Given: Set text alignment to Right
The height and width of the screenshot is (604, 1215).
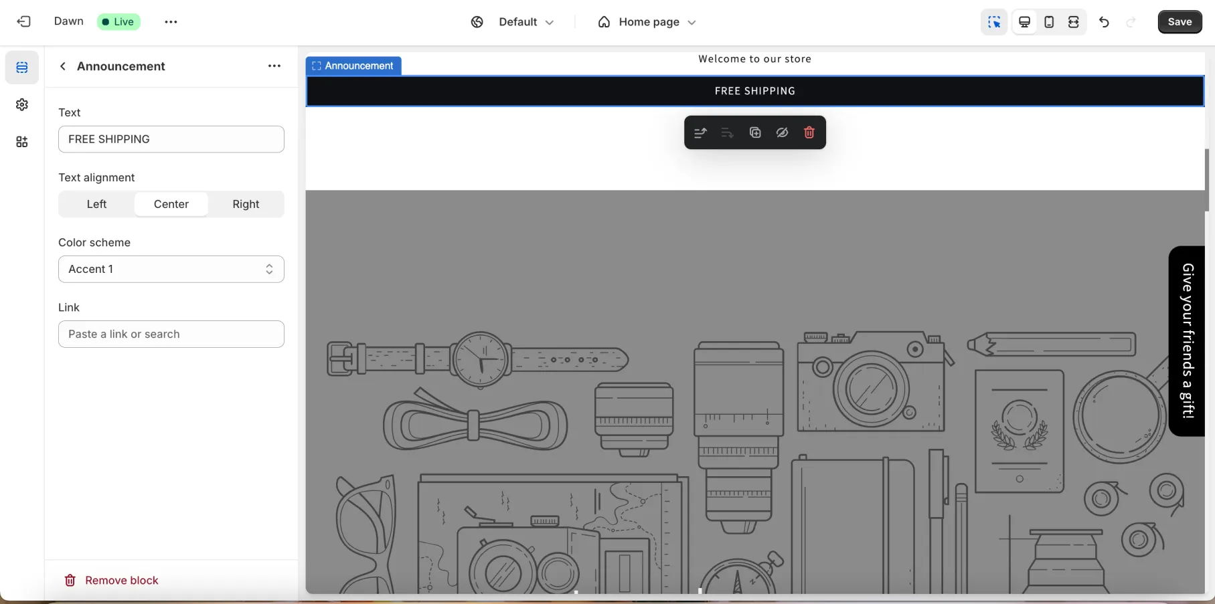Looking at the screenshot, I should pos(246,204).
